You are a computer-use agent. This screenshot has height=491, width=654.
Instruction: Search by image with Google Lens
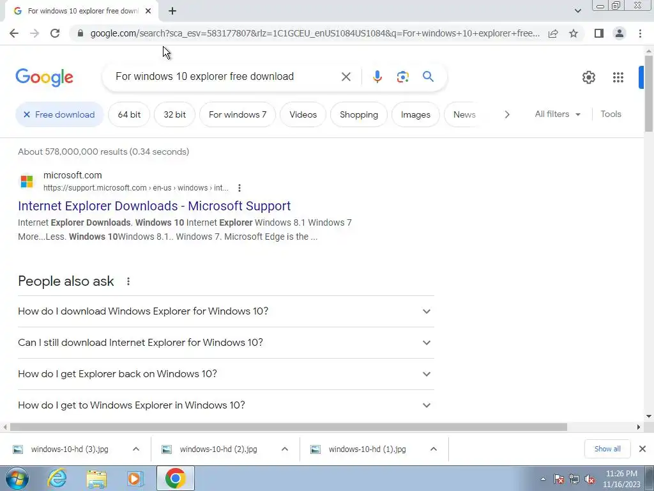point(402,77)
